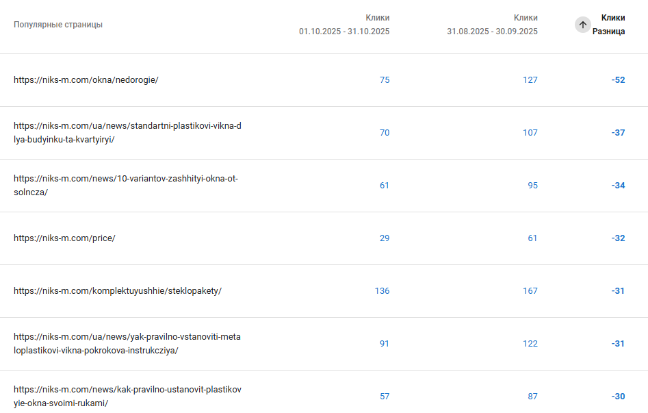The image size is (648, 413).
Task: Open the yak-pravilno-vstanoviti page row
Action: [127, 344]
